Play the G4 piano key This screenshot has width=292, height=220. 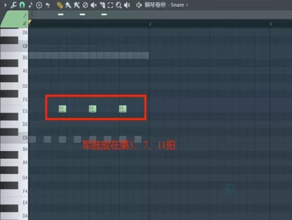23,178
